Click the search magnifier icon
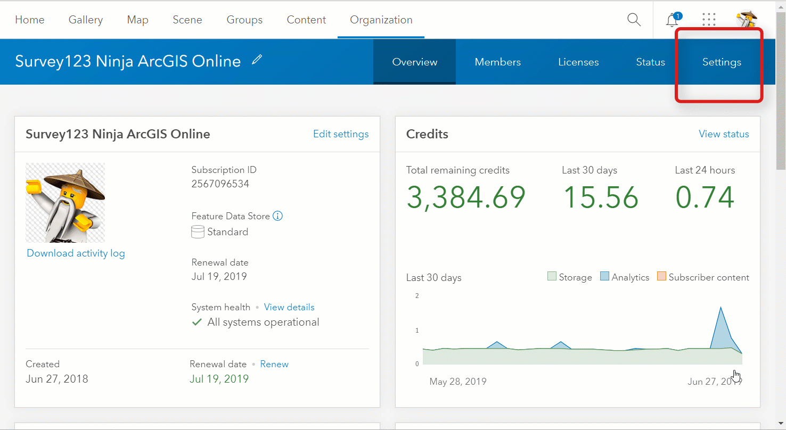The image size is (786, 430). [634, 20]
